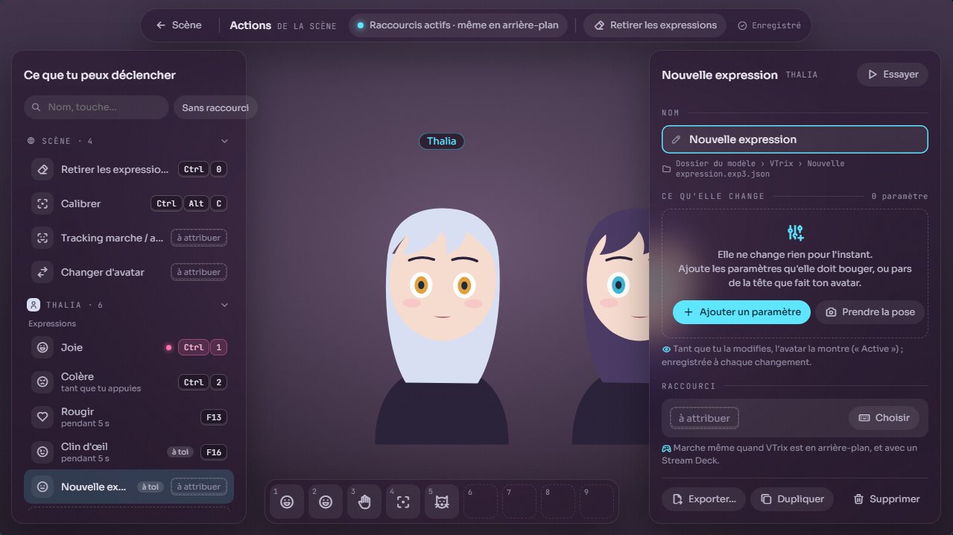Toggle the Sans raccourci filter

pos(215,107)
